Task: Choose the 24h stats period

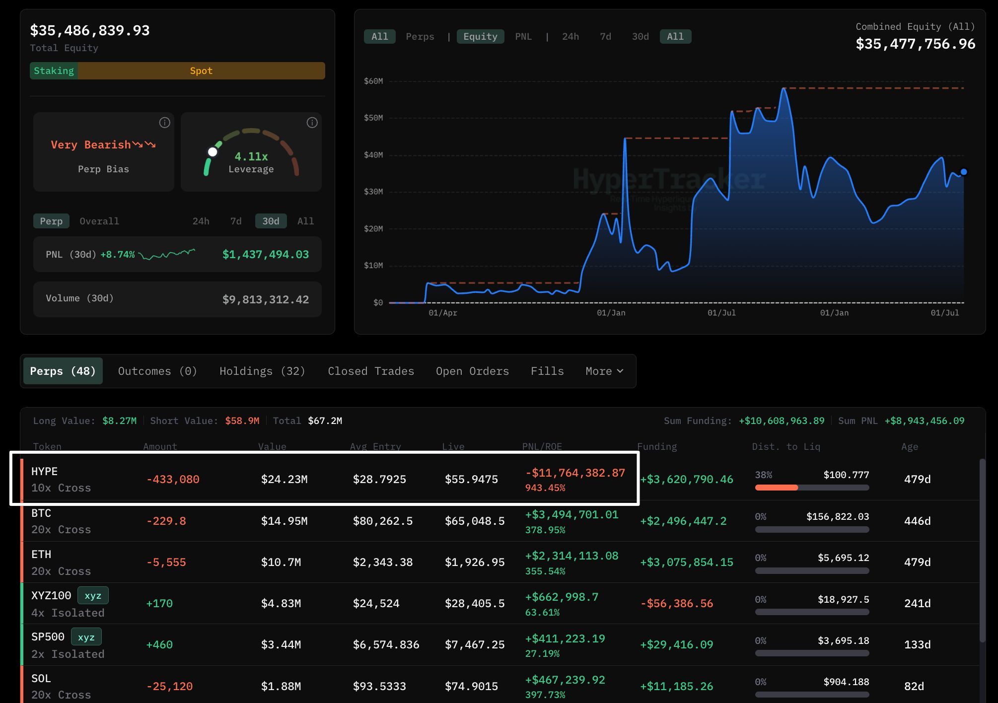Action: [201, 221]
